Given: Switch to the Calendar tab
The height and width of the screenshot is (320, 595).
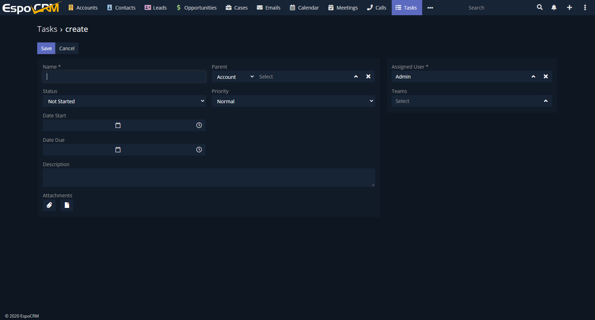Looking at the screenshot, I should (304, 8).
